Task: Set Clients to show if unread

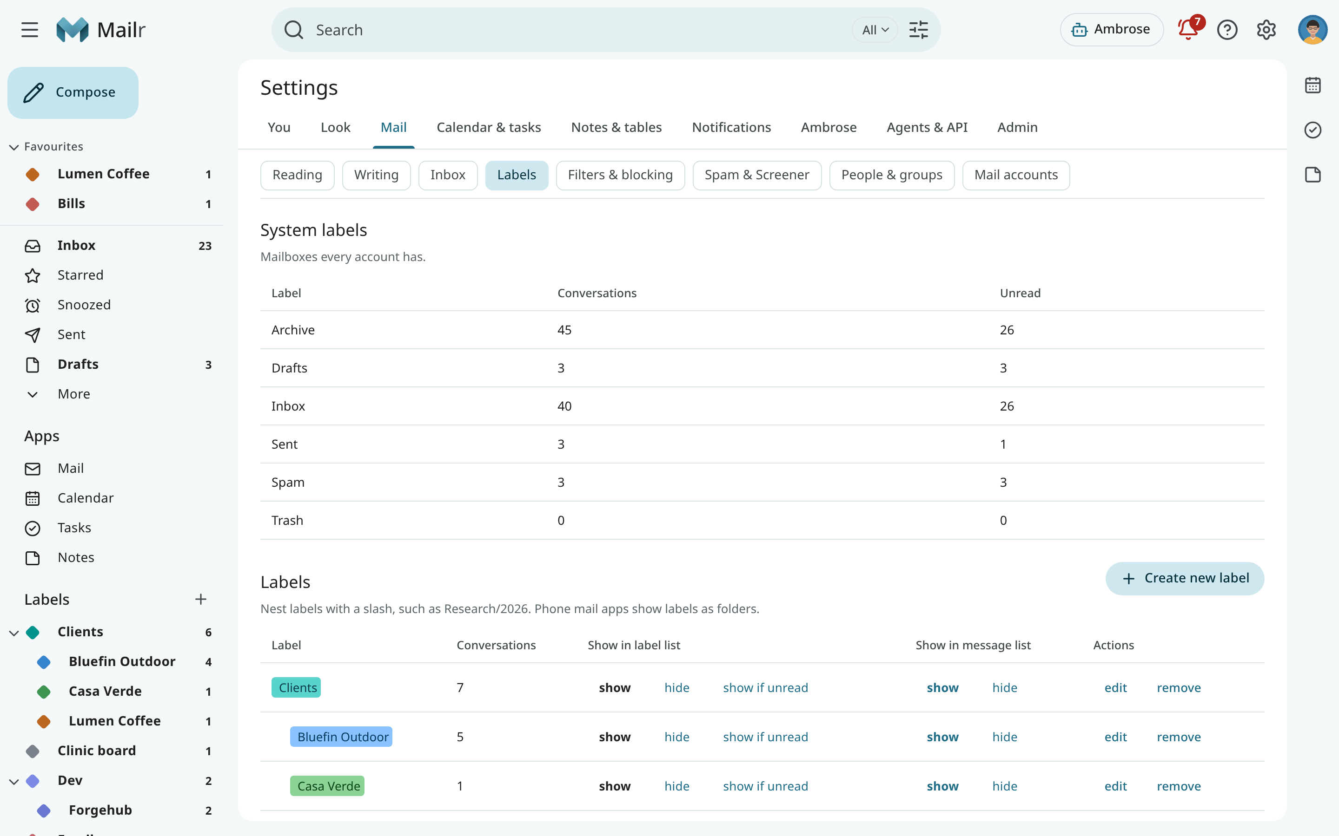Action: pos(765,688)
